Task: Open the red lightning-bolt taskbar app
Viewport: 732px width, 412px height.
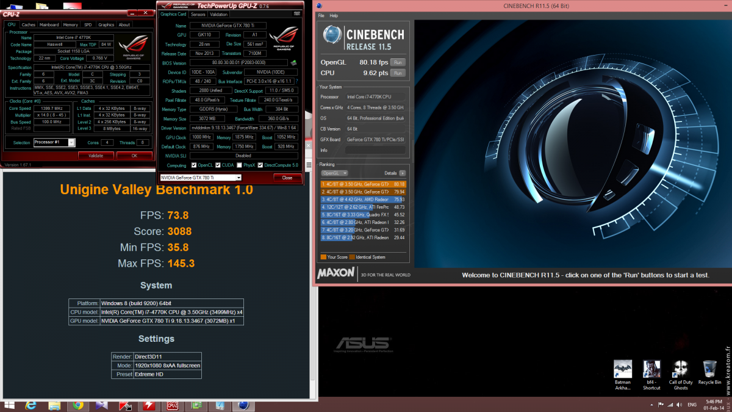Action: 149,405
